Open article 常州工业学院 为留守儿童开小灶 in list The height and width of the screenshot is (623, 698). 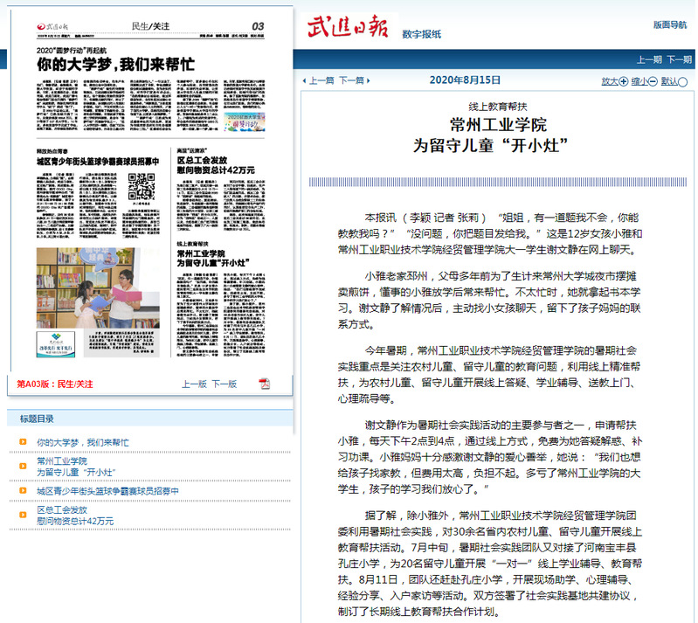pos(76,467)
